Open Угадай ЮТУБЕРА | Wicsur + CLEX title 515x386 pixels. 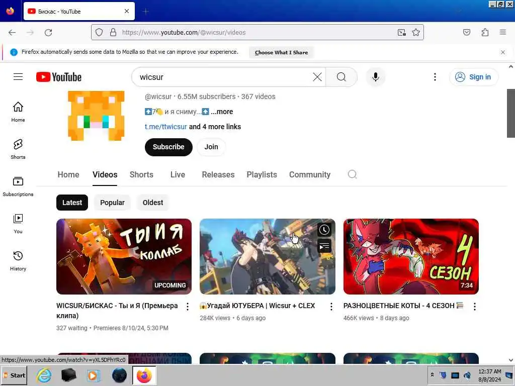257,306
